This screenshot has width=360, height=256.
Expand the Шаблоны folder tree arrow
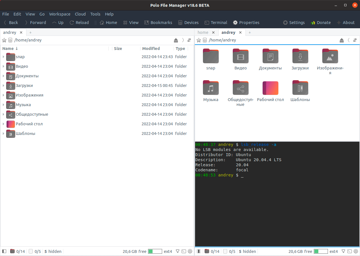click(3, 134)
